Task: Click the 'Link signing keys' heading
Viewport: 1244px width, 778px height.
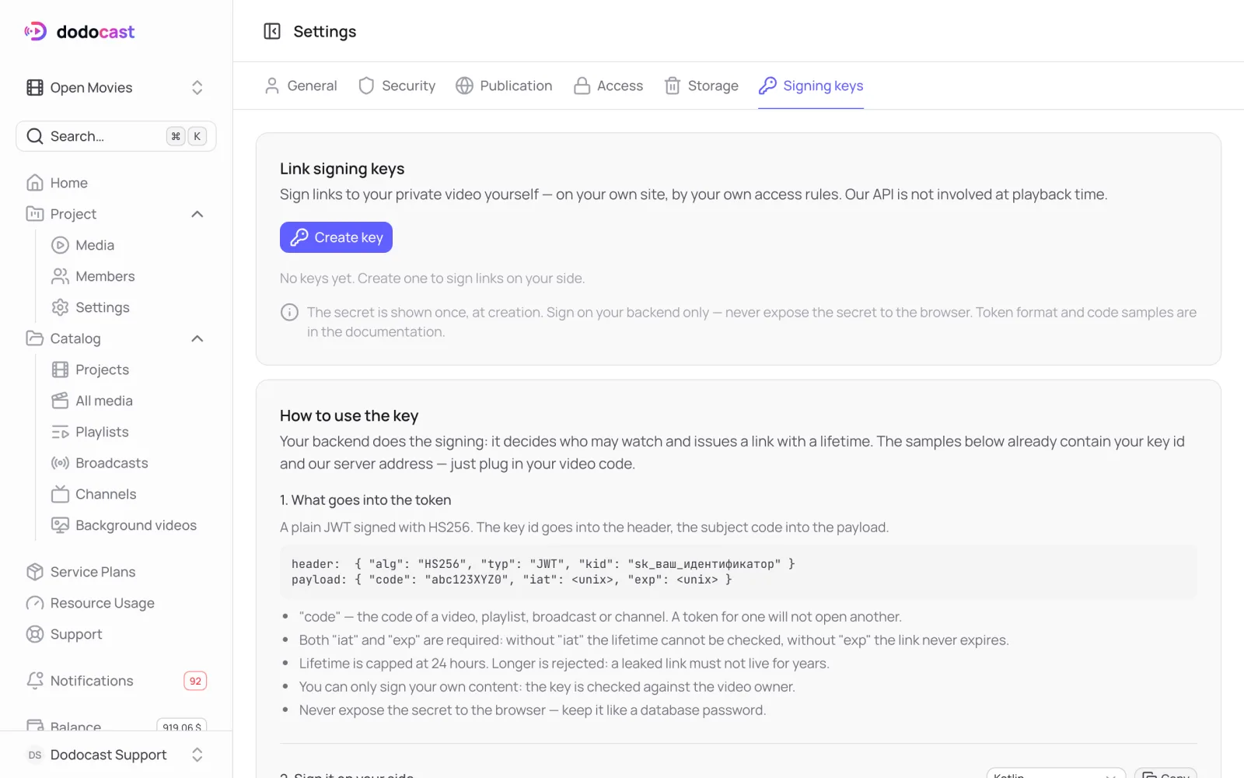Action: [x=342, y=169]
